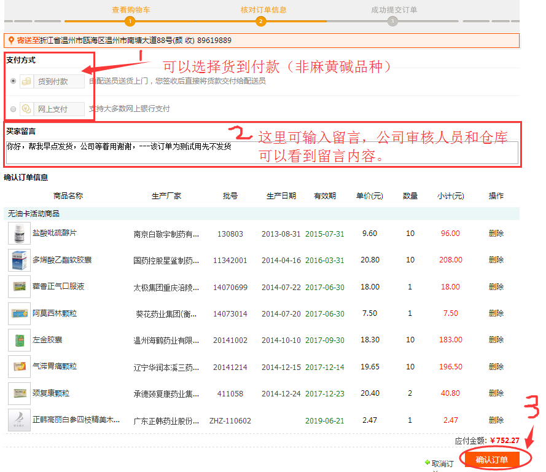Click subtotal 208.00
Image resolution: width=546 pixels, height=472 pixels.
[x=451, y=260]
